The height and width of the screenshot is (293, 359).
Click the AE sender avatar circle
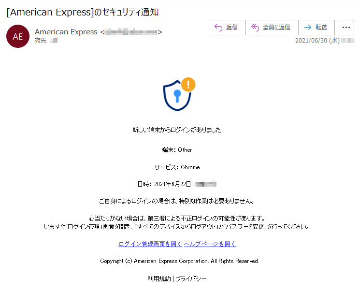coord(18,36)
